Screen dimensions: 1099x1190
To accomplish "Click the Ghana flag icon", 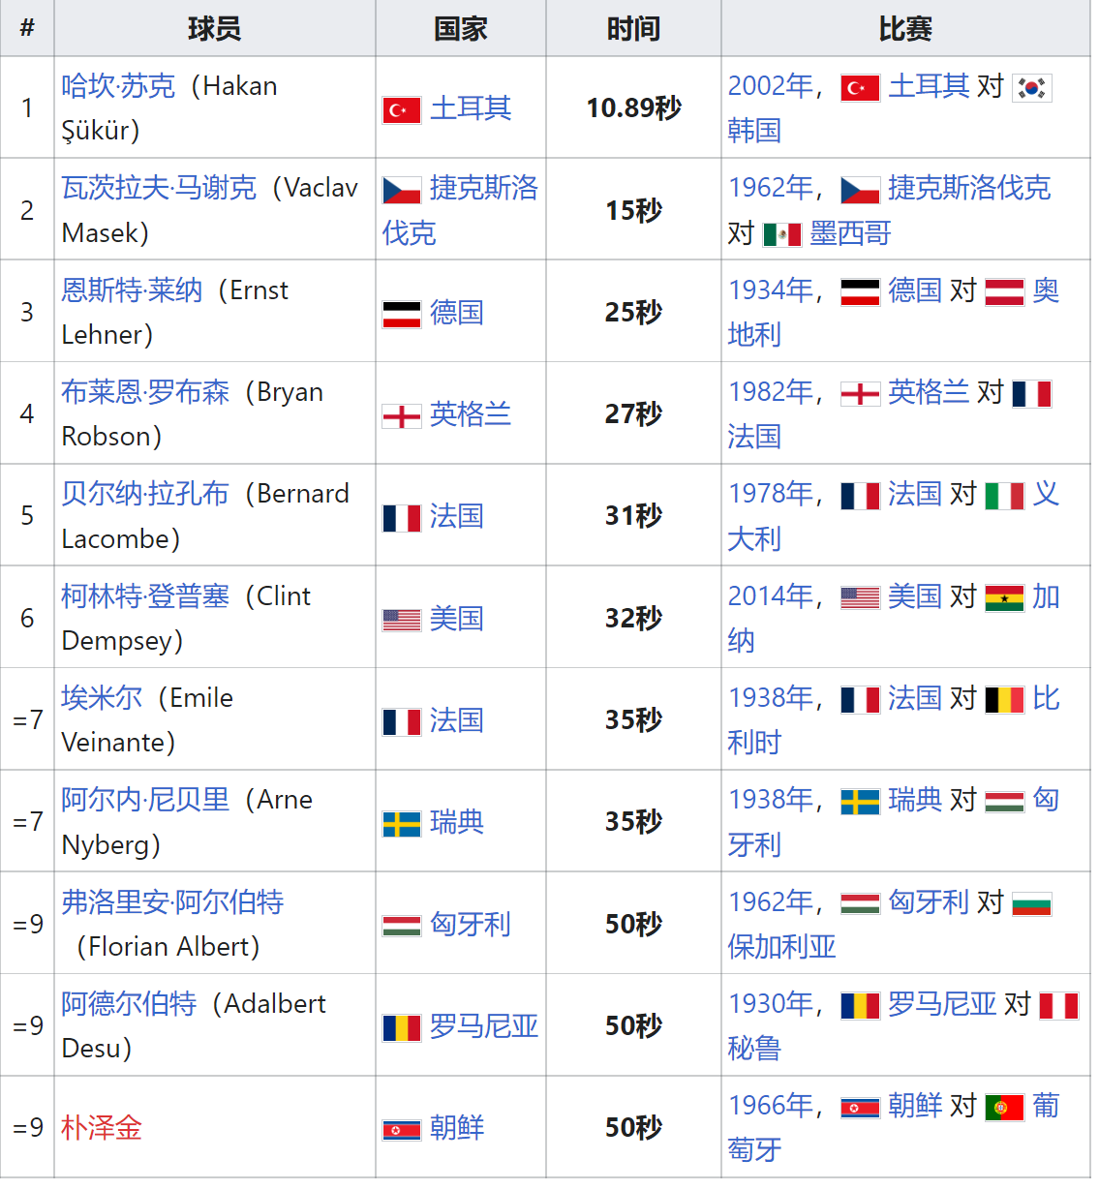I will pyautogui.click(x=1004, y=598).
